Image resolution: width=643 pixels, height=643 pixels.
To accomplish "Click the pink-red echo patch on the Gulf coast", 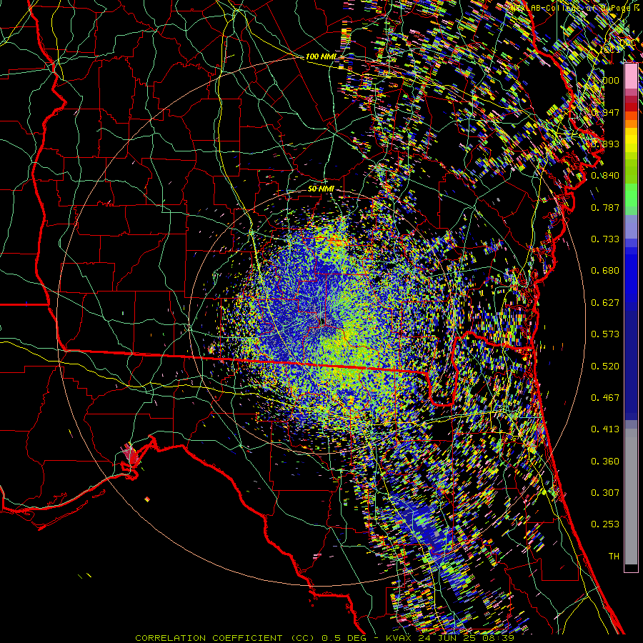I will click(x=129, y=455).
